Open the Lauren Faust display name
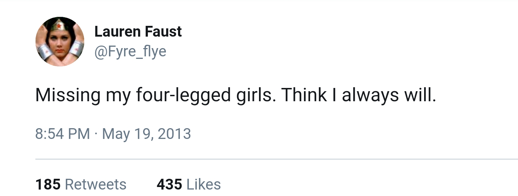The height and width of the screenshot is (196, 518). (x=138, y=32)
